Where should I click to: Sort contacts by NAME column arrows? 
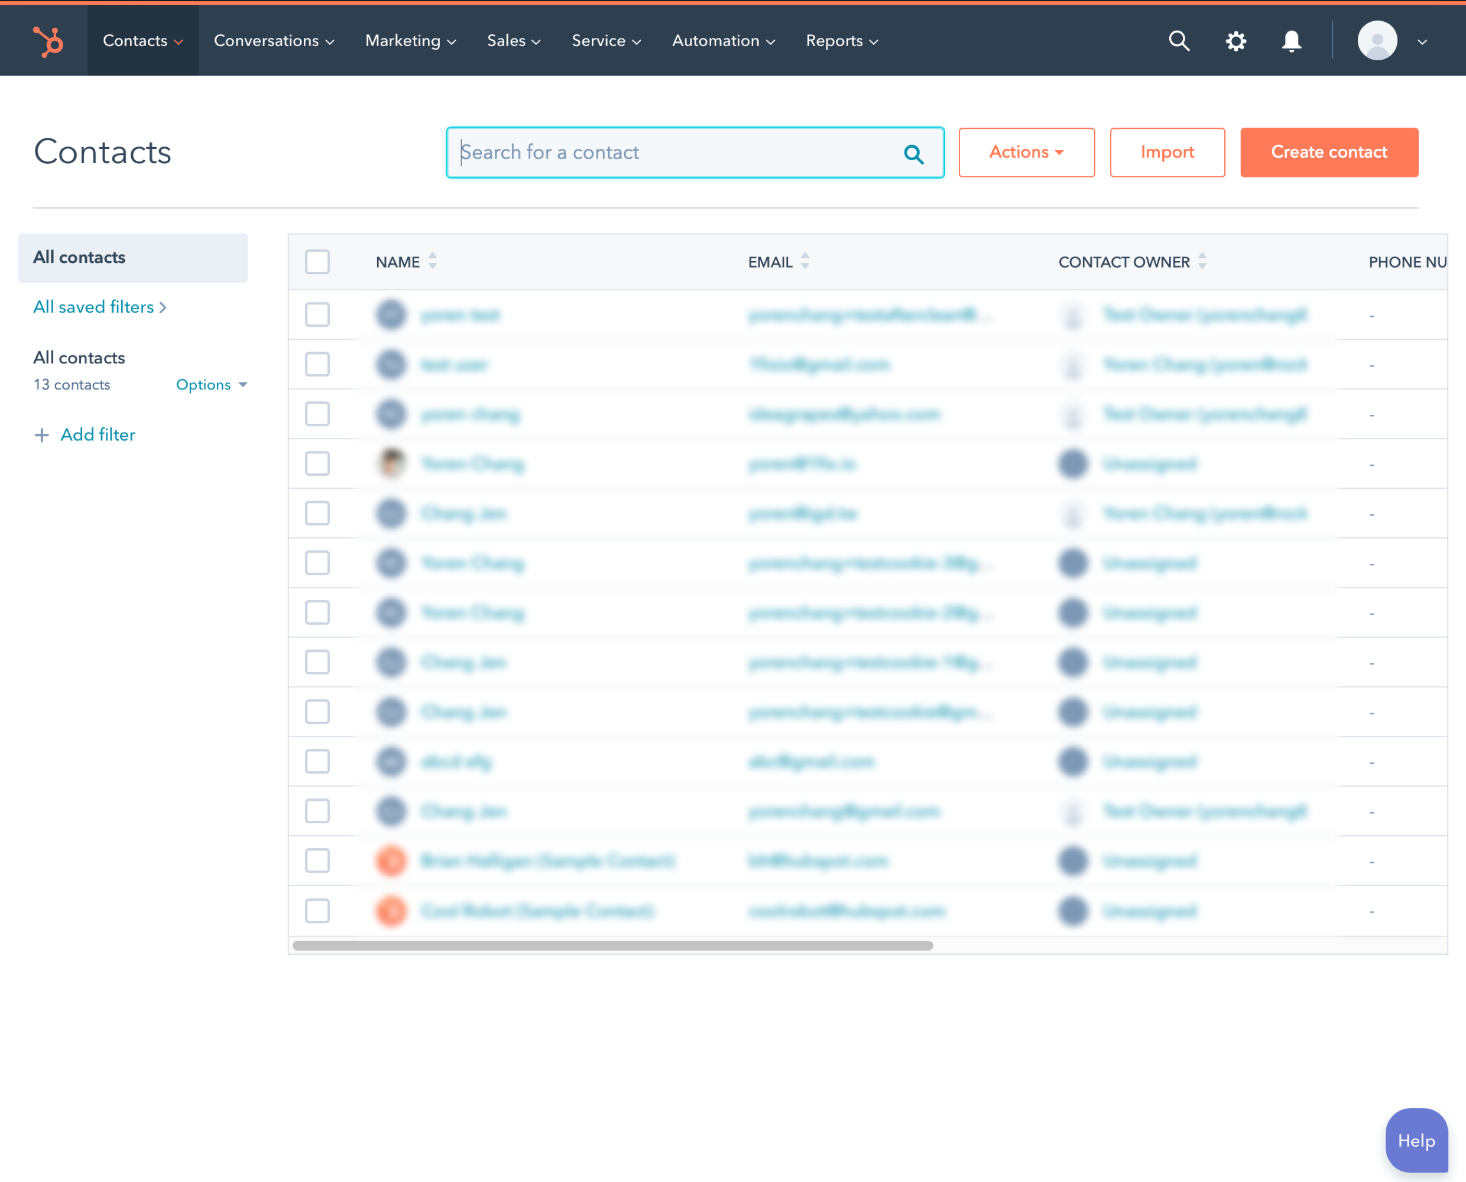[x=432, y=261]
